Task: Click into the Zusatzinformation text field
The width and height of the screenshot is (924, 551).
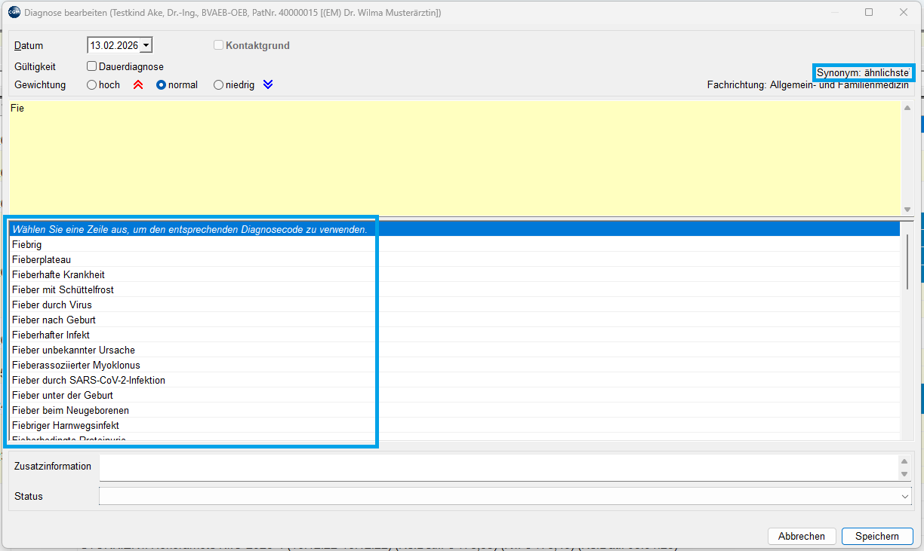Action: pyautogui.click(x=498, y=467)
